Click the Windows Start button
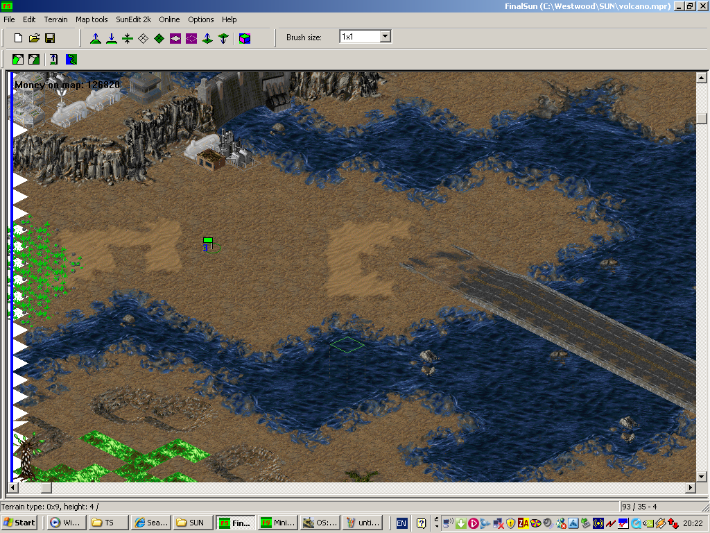The height and width of the screenshot is (533, 710). [19, 523]
